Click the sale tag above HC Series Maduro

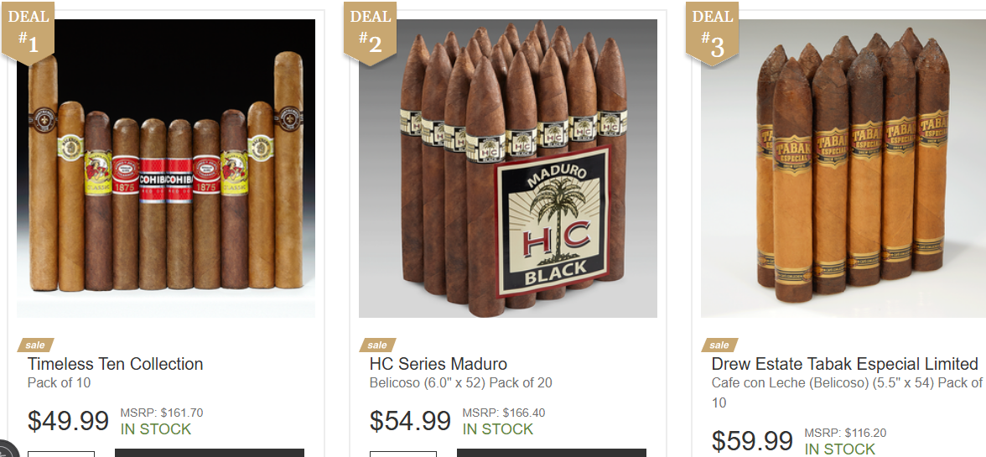377,345
